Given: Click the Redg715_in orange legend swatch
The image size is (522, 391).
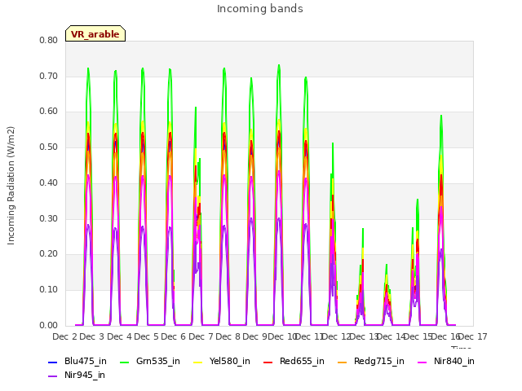Looking at the screenshot, I should click(343, 362).
